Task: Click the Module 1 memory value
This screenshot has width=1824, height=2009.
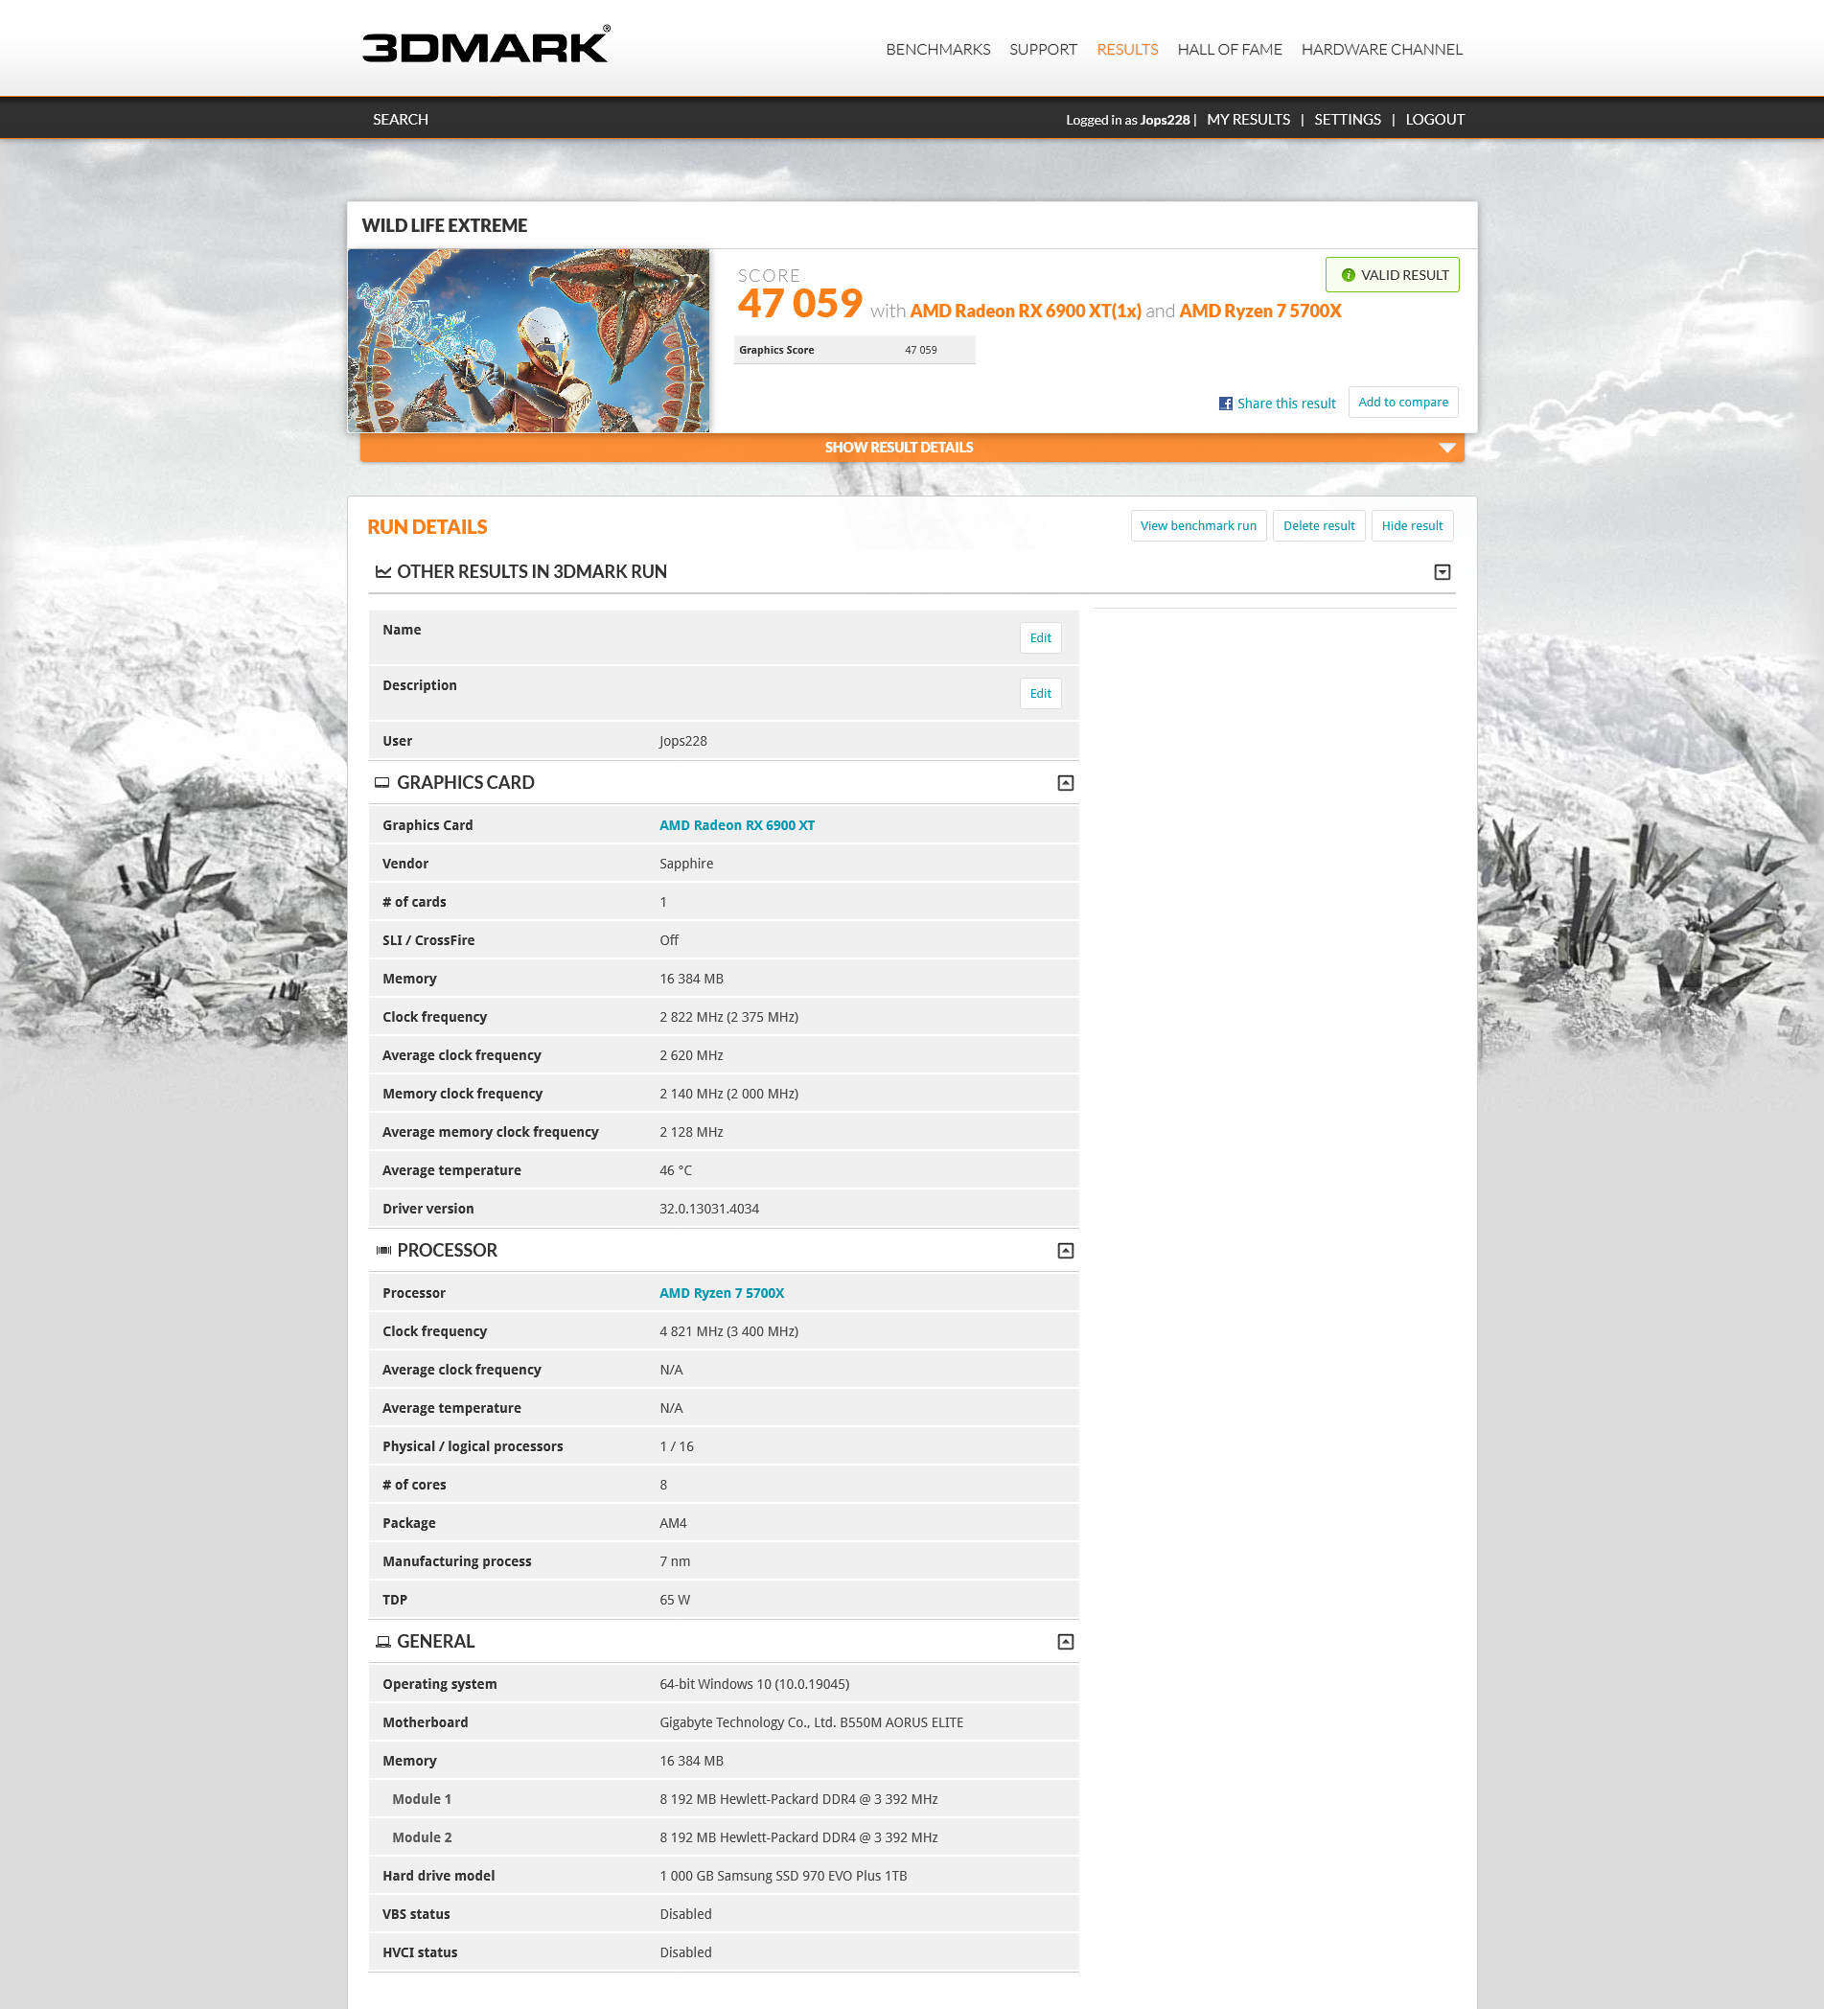Action: pyautogui.click(x=798, y=1799)
